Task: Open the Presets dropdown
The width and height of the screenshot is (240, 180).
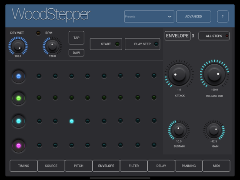Action: pyautogui.click(x=149, y=17)
